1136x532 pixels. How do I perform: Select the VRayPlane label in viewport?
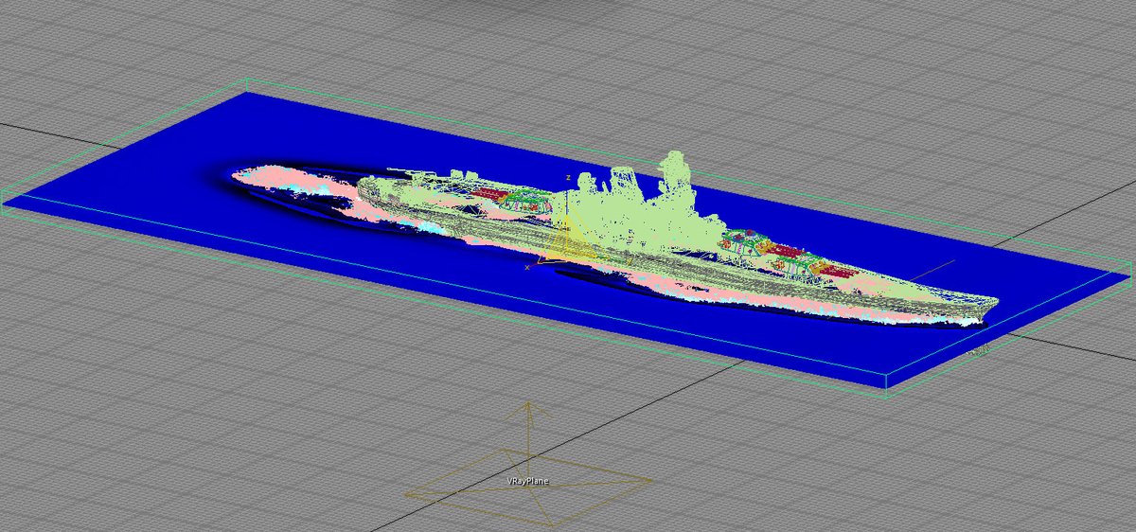[527, 481]
